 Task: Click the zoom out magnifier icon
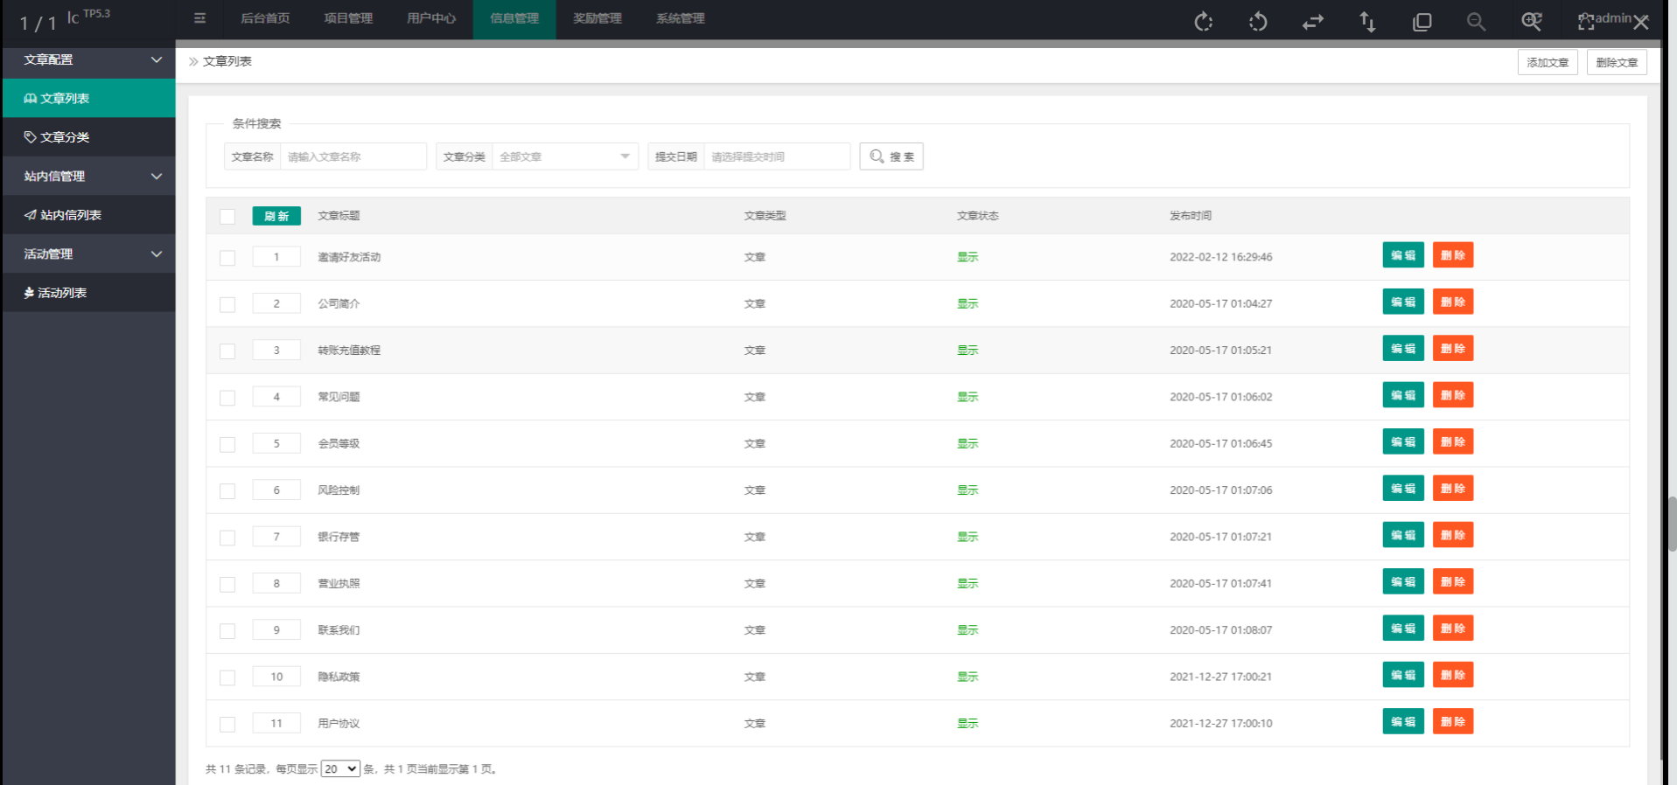(1476, 22)
